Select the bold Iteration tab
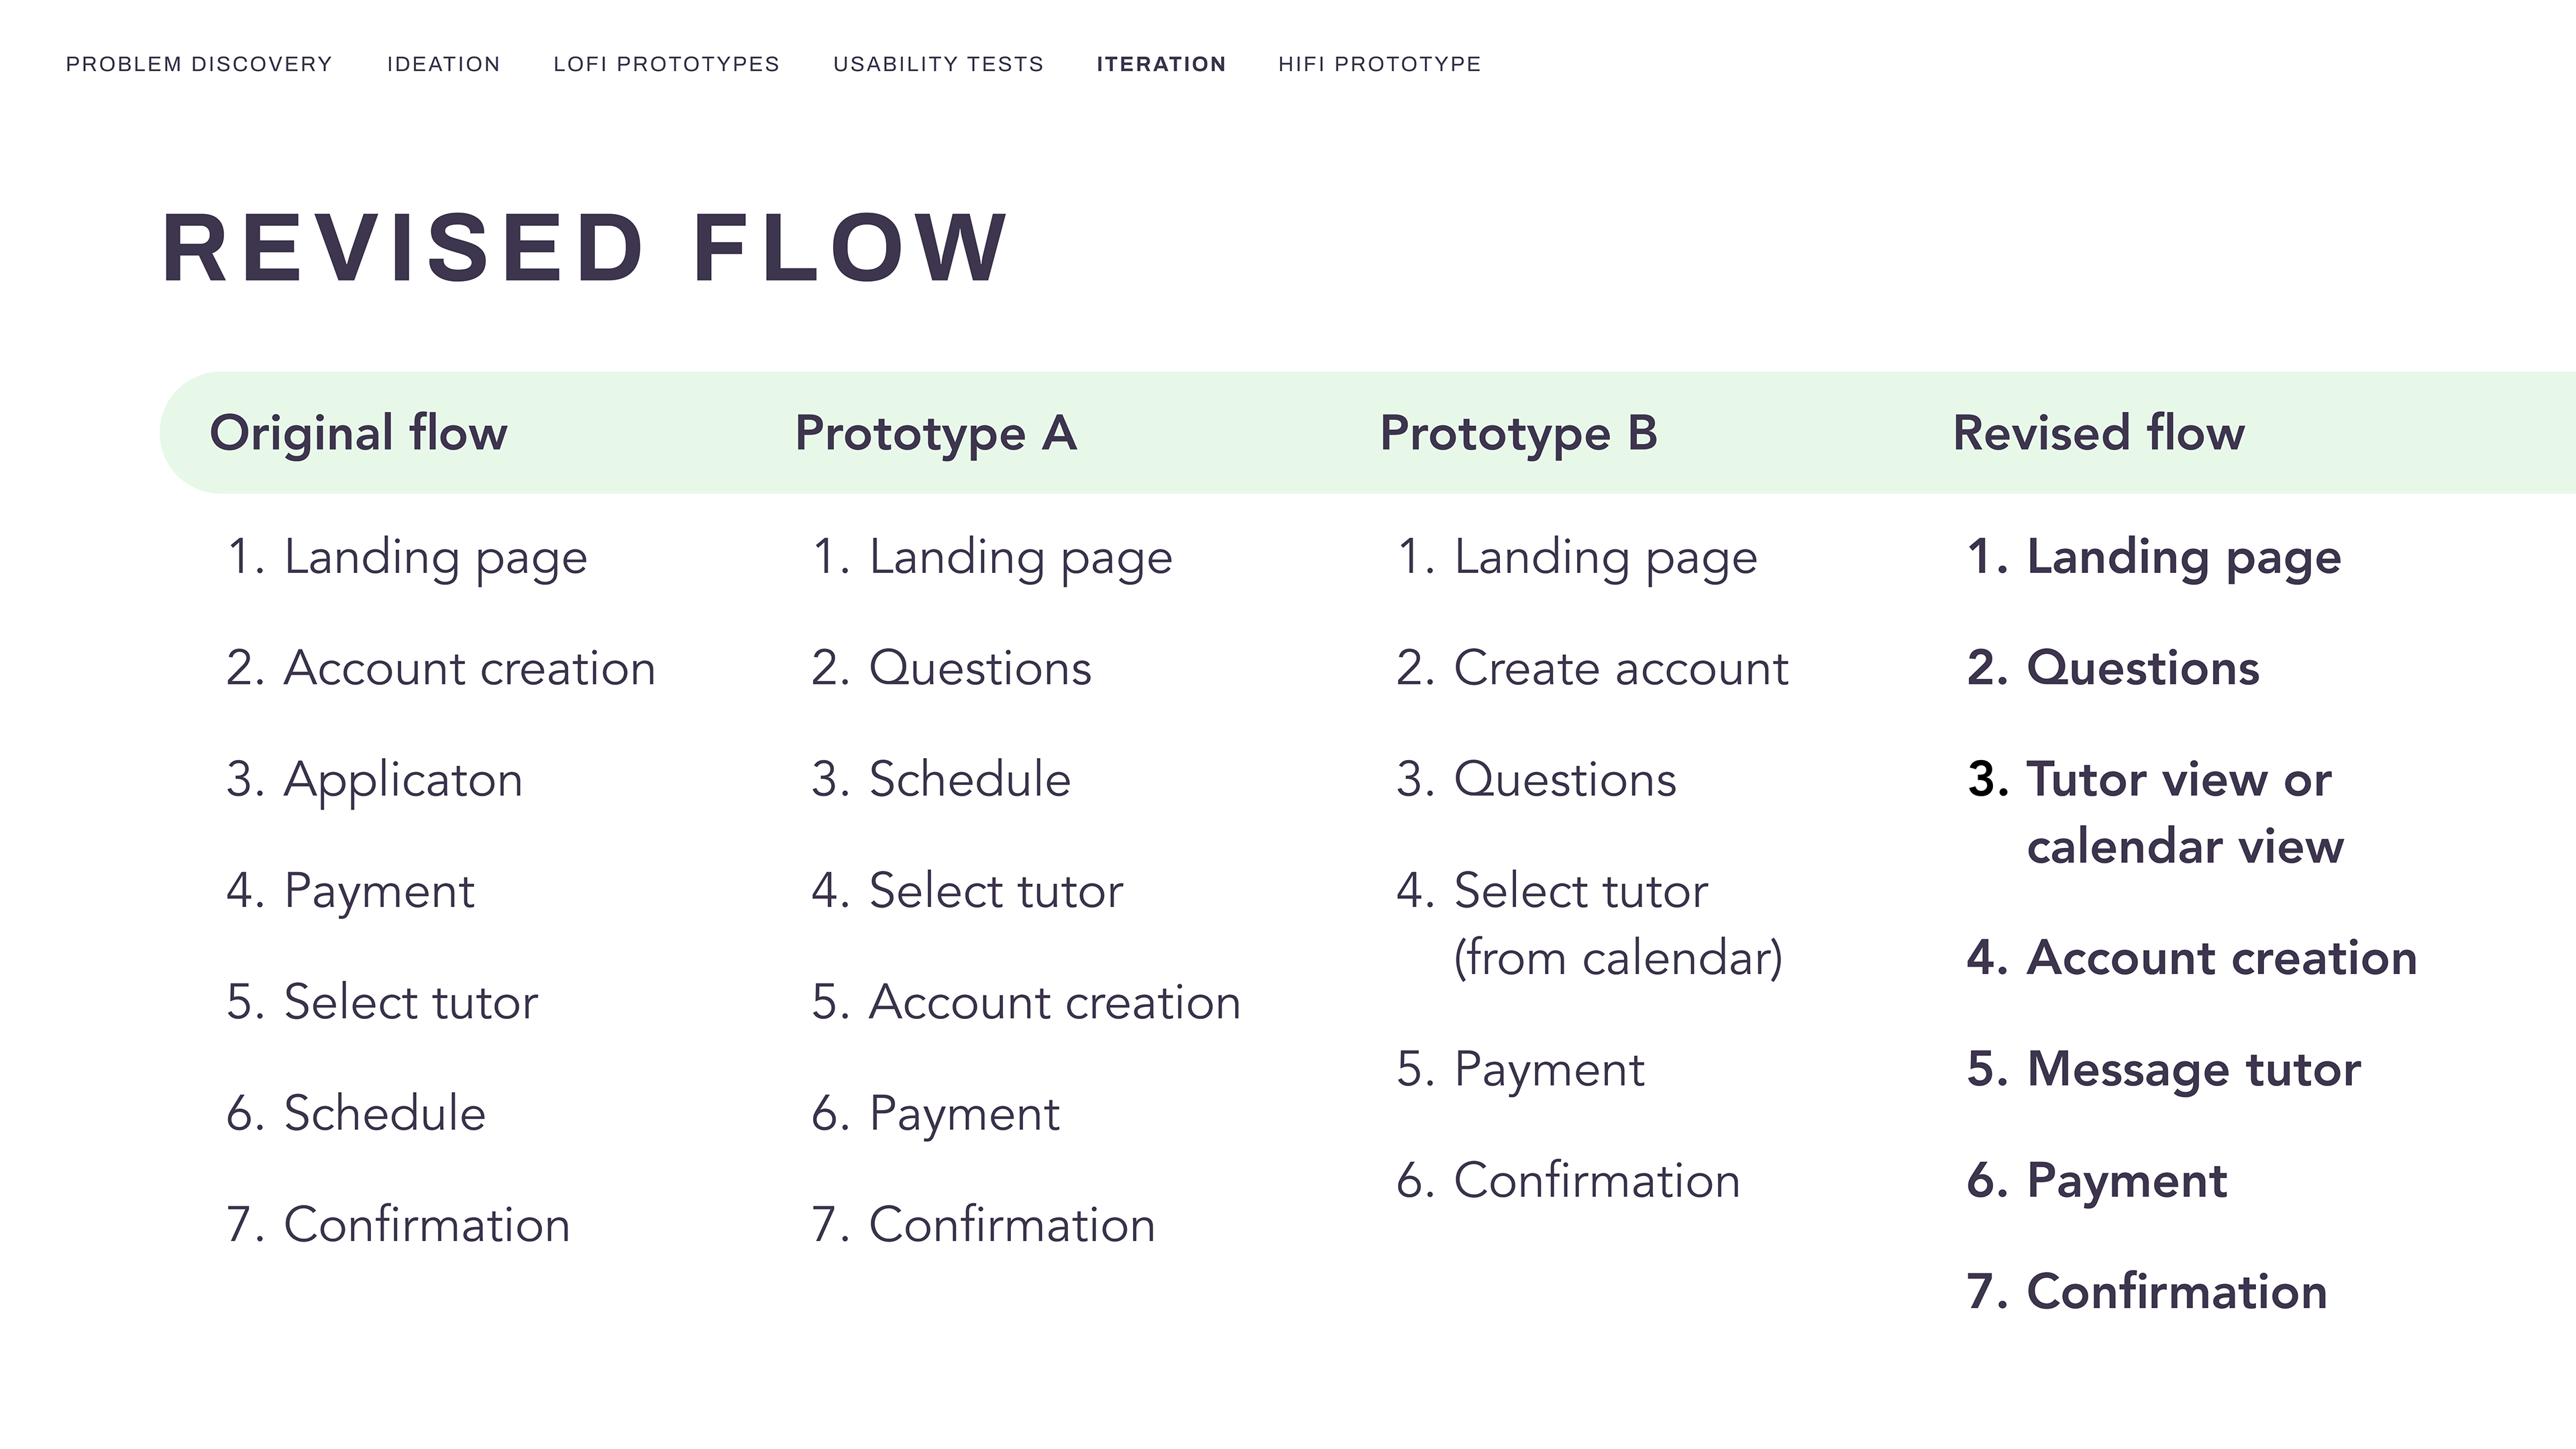This screenshot has height=1449, width=2576. click(1161, 64)
